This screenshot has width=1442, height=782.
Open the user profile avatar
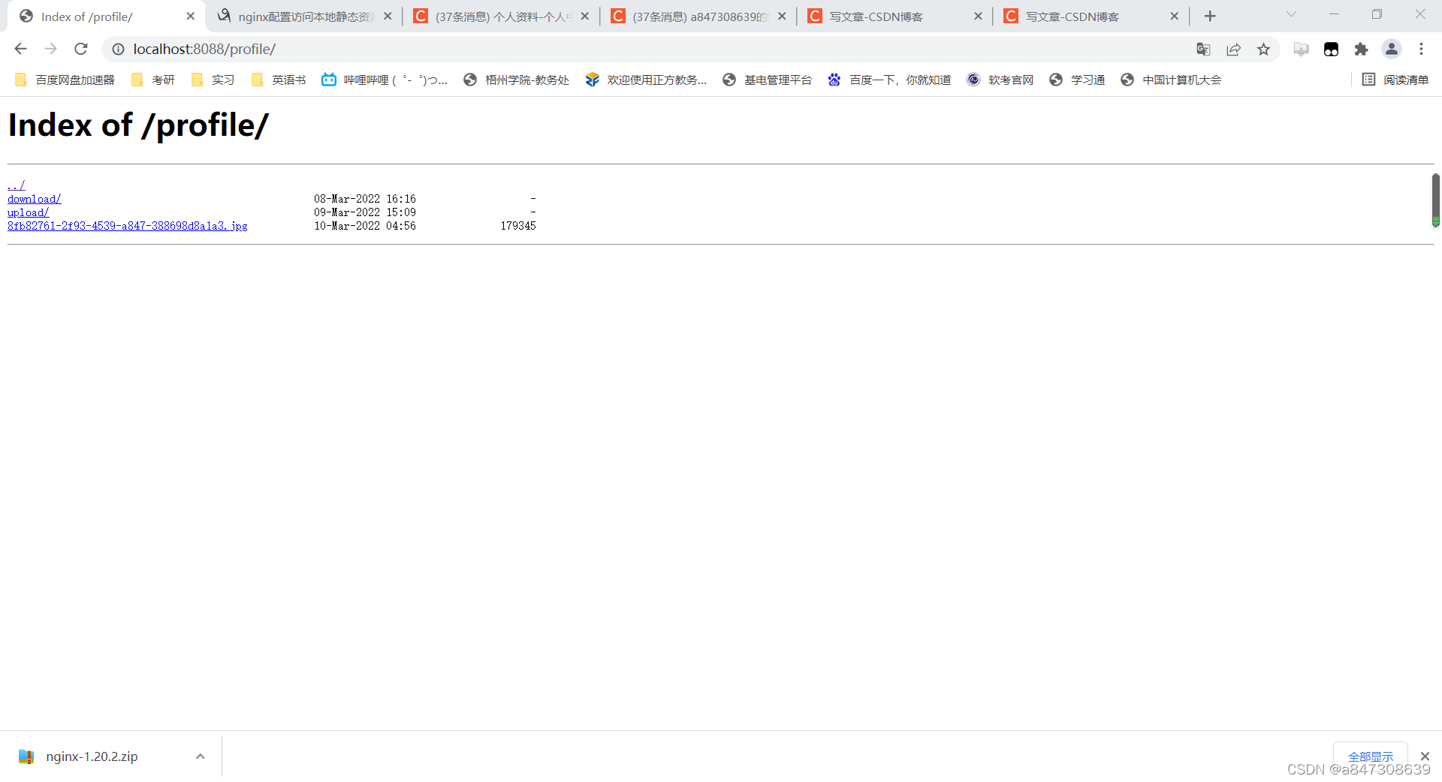pyautogui.click(x=1391, y=49)
